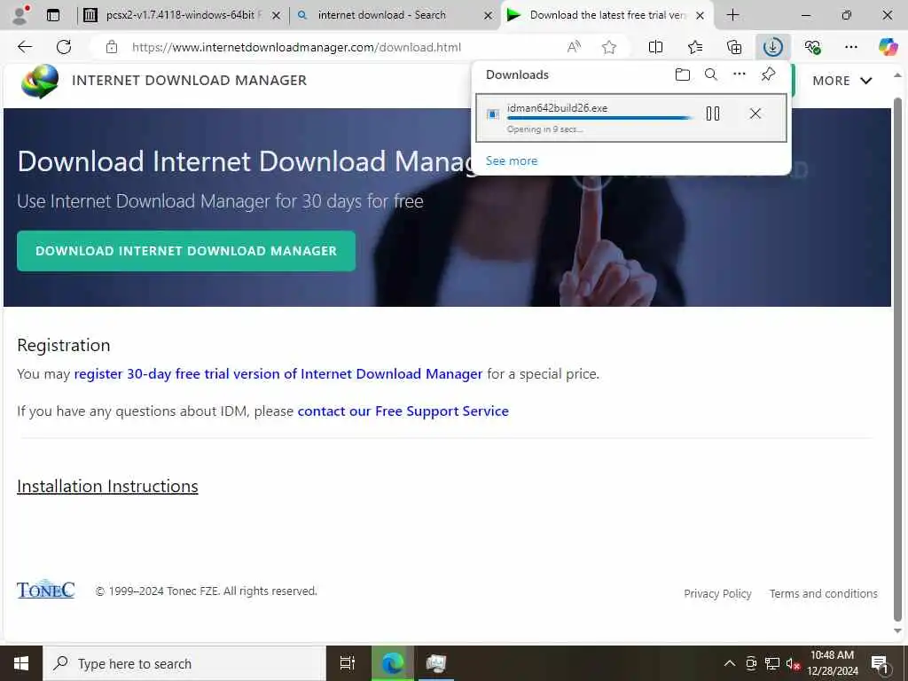
Task: Click the Internet Download Manager globe logo
Action: click(39, 81)
